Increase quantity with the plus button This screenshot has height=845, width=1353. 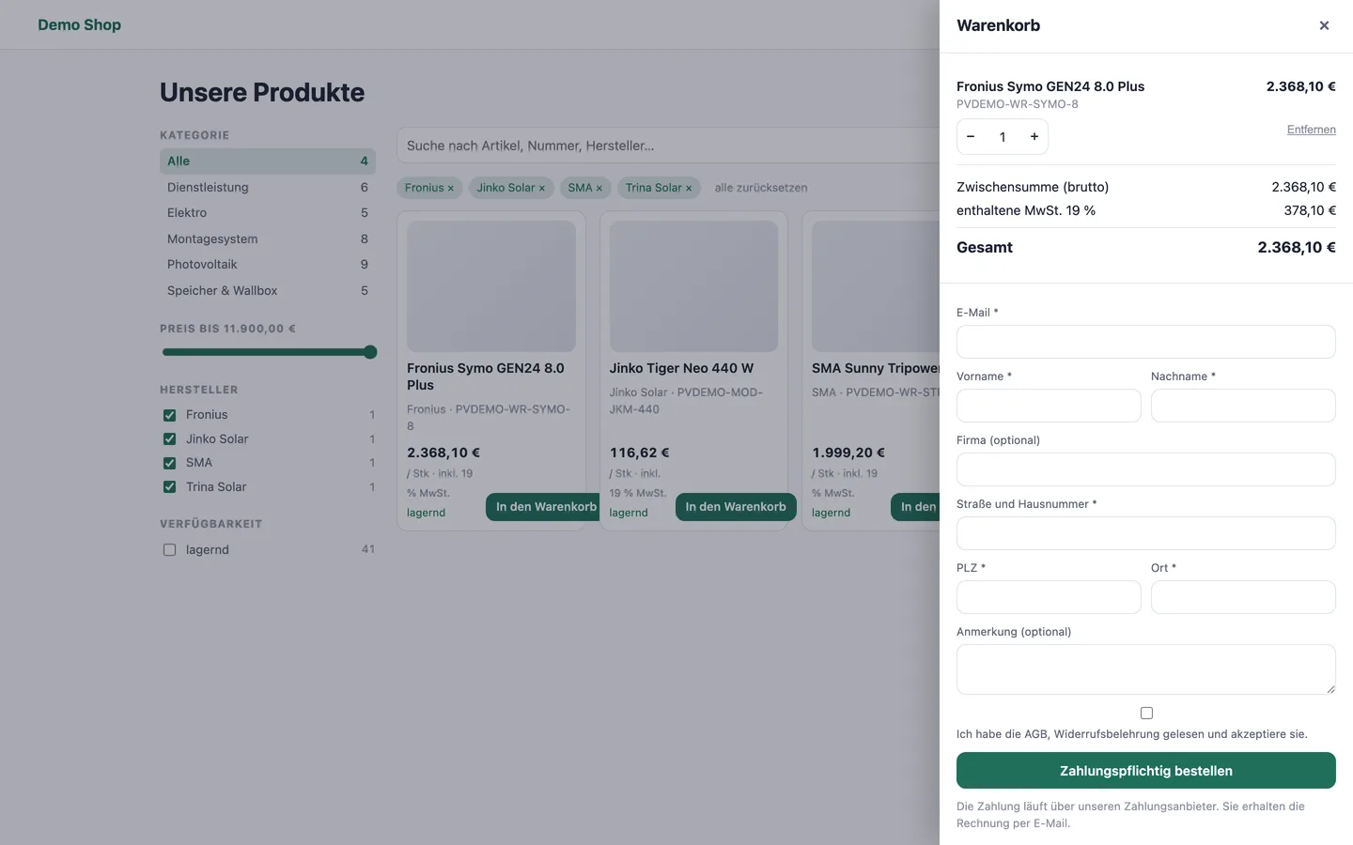click(1034, 137)
